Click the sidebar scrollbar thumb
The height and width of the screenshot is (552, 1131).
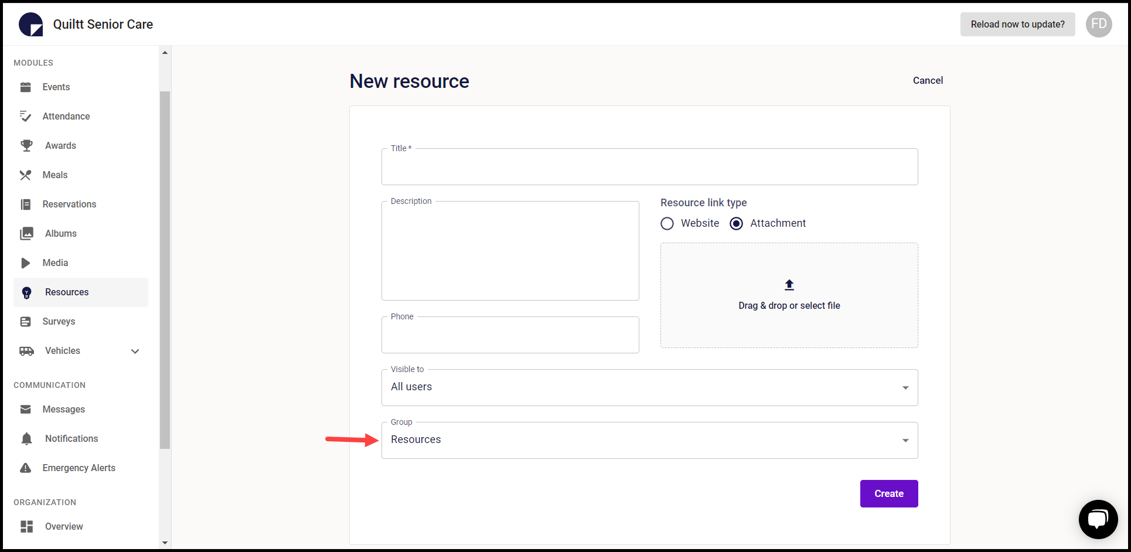coord(165,270)
